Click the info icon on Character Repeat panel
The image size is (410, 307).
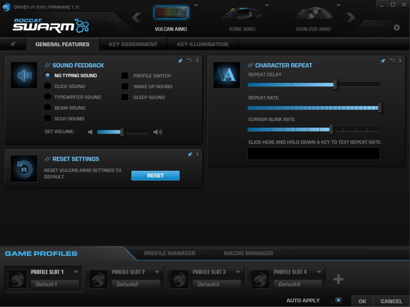click(399, 61)
